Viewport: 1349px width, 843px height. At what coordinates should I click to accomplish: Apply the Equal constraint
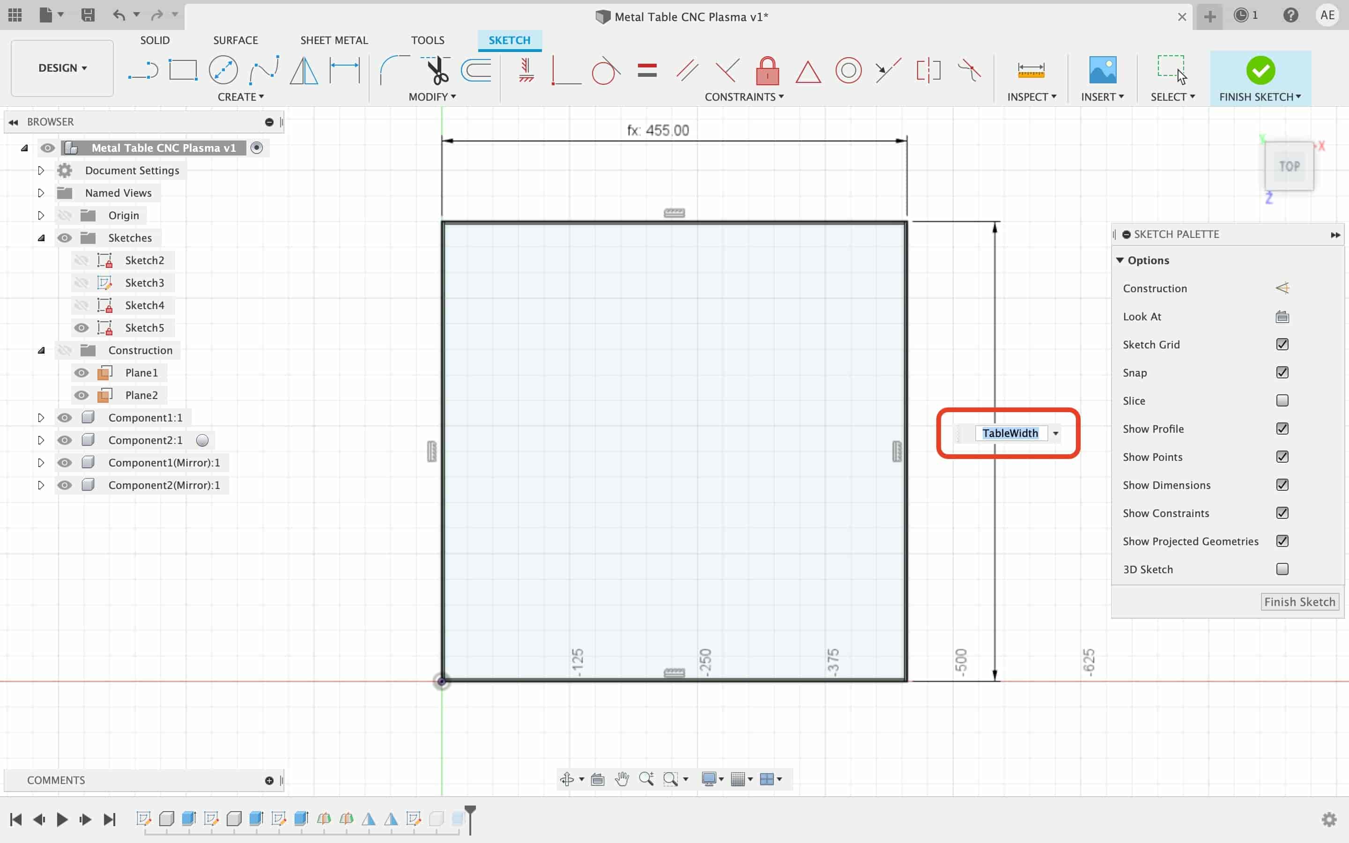pos(646,71)
